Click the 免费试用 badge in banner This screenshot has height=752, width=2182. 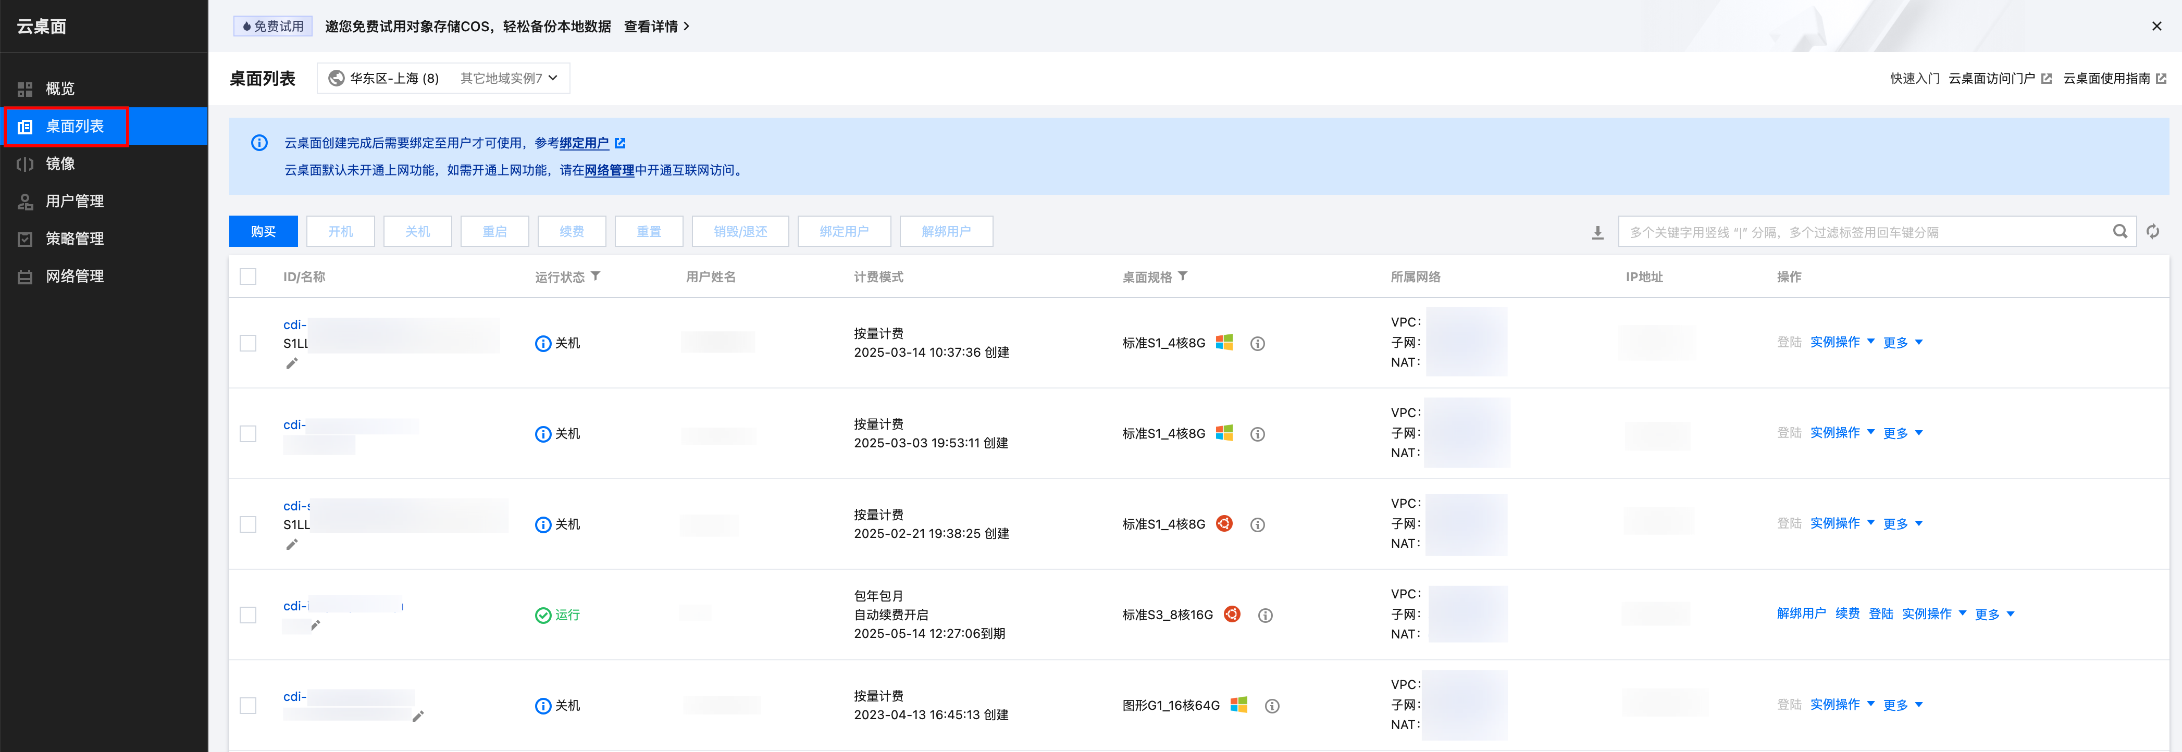pos(273,26)
